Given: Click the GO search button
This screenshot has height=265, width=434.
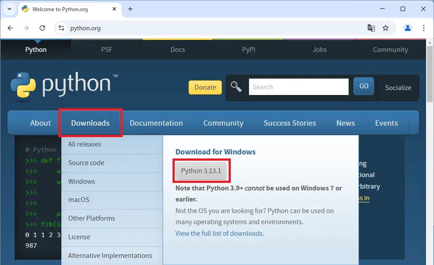Looking at the screenshot, I should 364,86.
